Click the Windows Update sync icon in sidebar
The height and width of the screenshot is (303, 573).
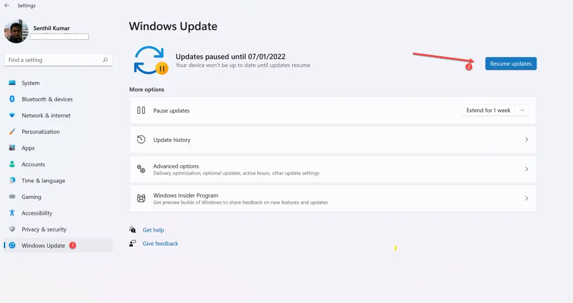(x=12, y=246)
